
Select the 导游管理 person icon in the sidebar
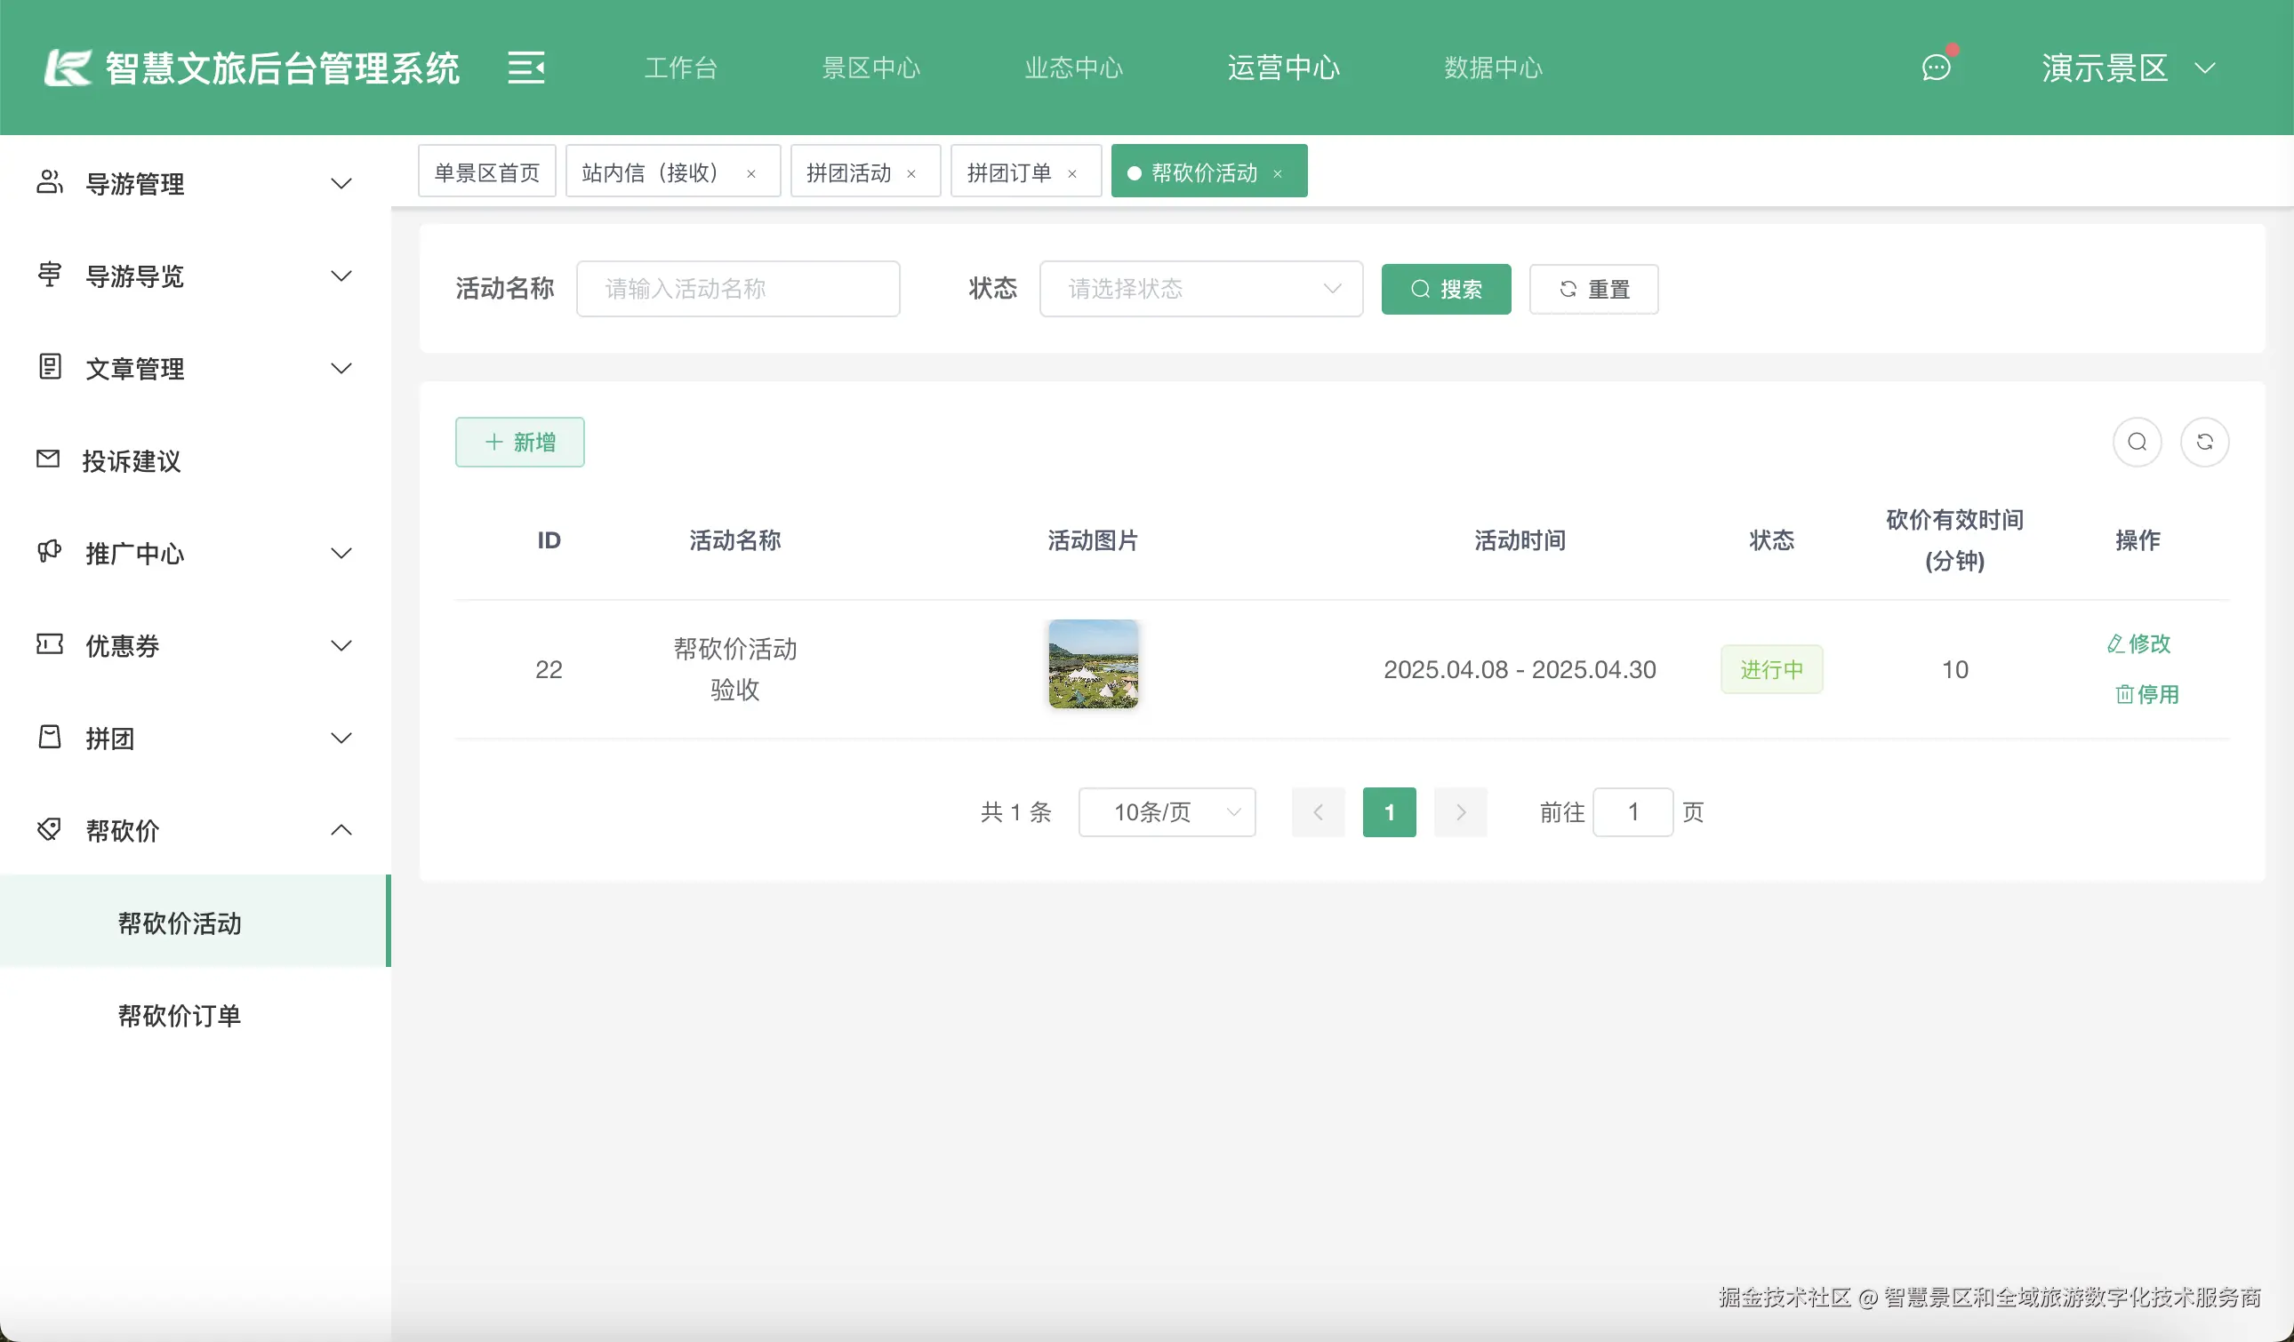coord(49,182)
